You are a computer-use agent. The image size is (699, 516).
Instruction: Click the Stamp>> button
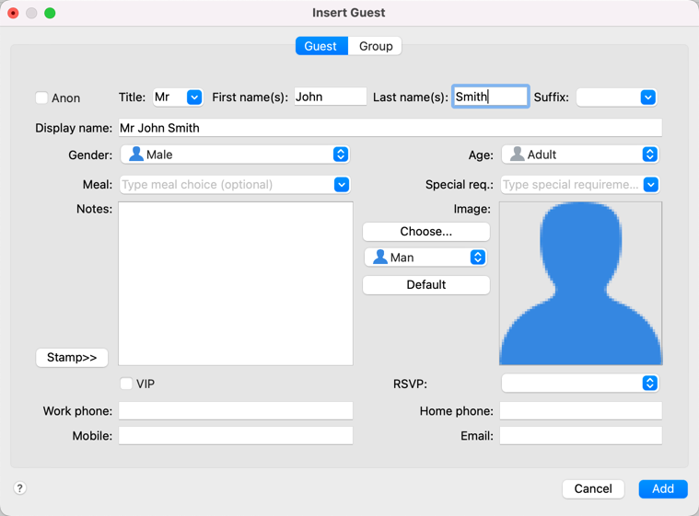point(72,357)
